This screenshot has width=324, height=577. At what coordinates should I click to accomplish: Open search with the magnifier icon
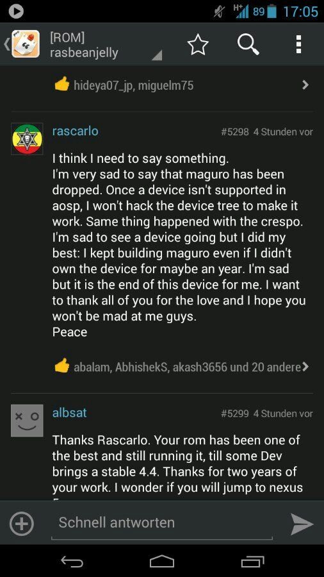(248, 44)
